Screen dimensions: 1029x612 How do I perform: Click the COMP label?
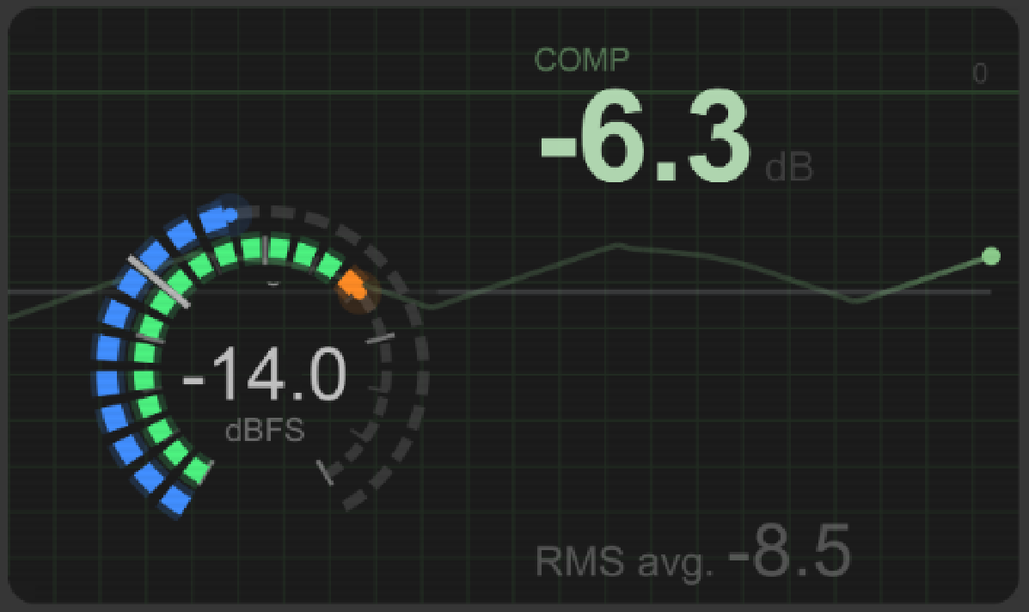[581, 60]
